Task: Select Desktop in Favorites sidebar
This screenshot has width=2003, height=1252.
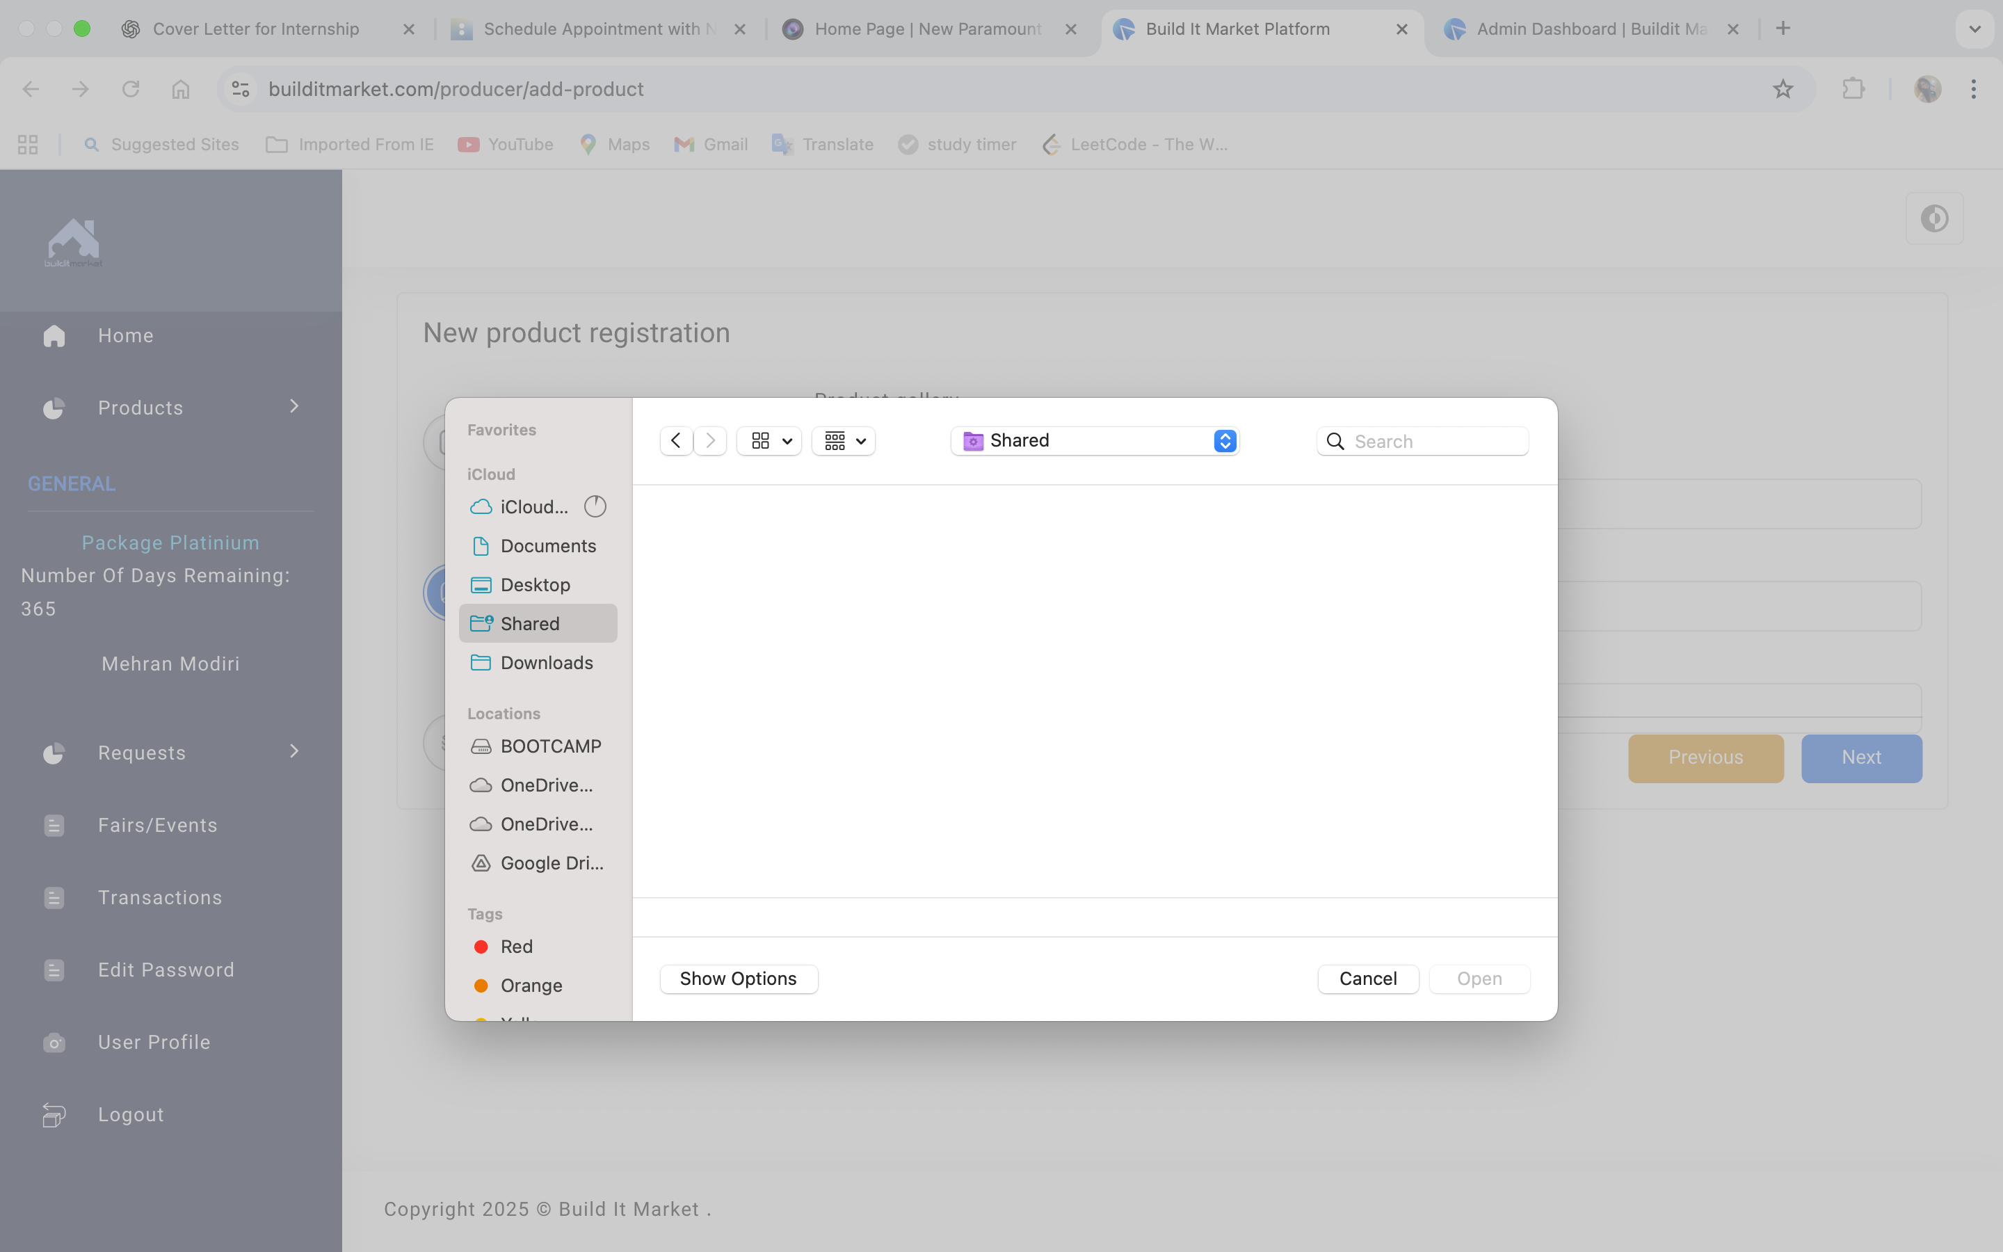Action: [x=535, y=584]
